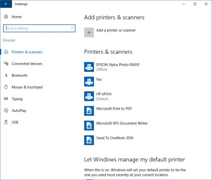Click the Fax printer icon

point(89,81)
